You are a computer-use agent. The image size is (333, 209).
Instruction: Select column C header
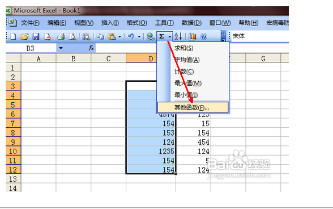pyautogui.click(x=108, y=58)
